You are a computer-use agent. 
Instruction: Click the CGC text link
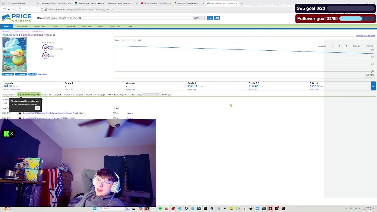point(52,56)
